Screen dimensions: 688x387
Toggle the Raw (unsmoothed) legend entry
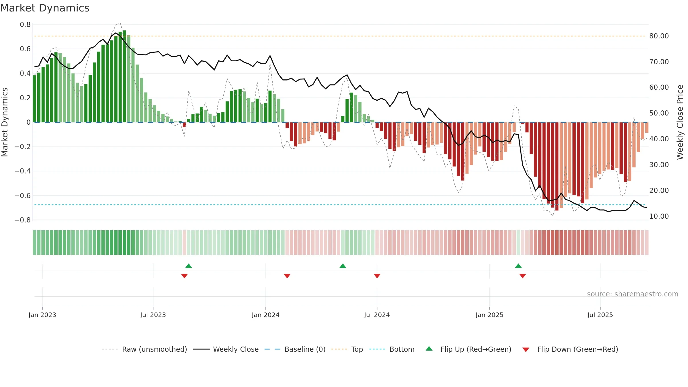coord(144,349)
